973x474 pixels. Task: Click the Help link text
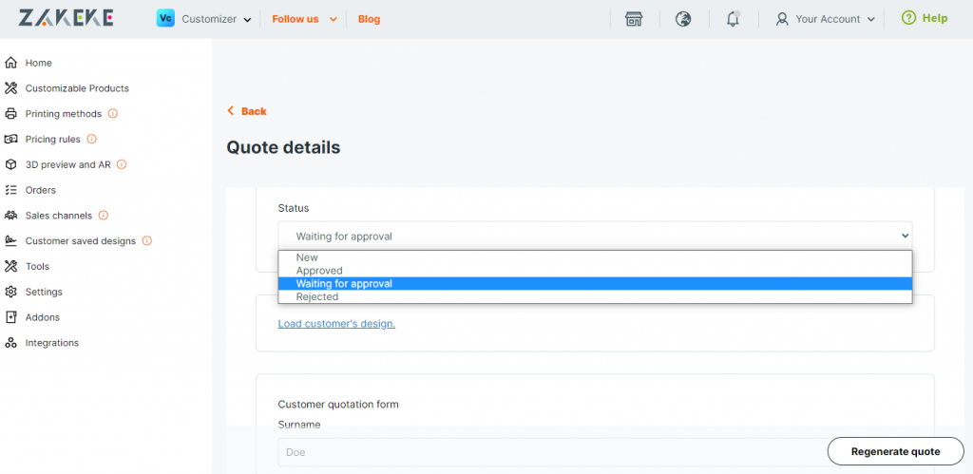(x=935, y=18)
